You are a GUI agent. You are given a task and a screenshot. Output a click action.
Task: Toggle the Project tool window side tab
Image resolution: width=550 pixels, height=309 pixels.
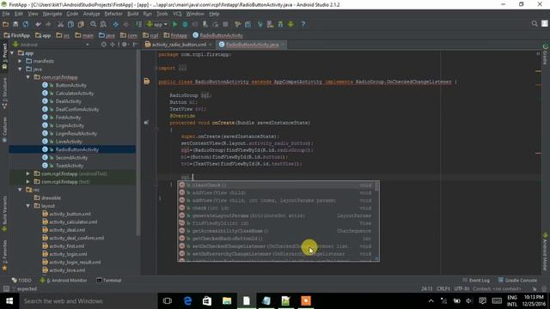click(x=4, y=56)
